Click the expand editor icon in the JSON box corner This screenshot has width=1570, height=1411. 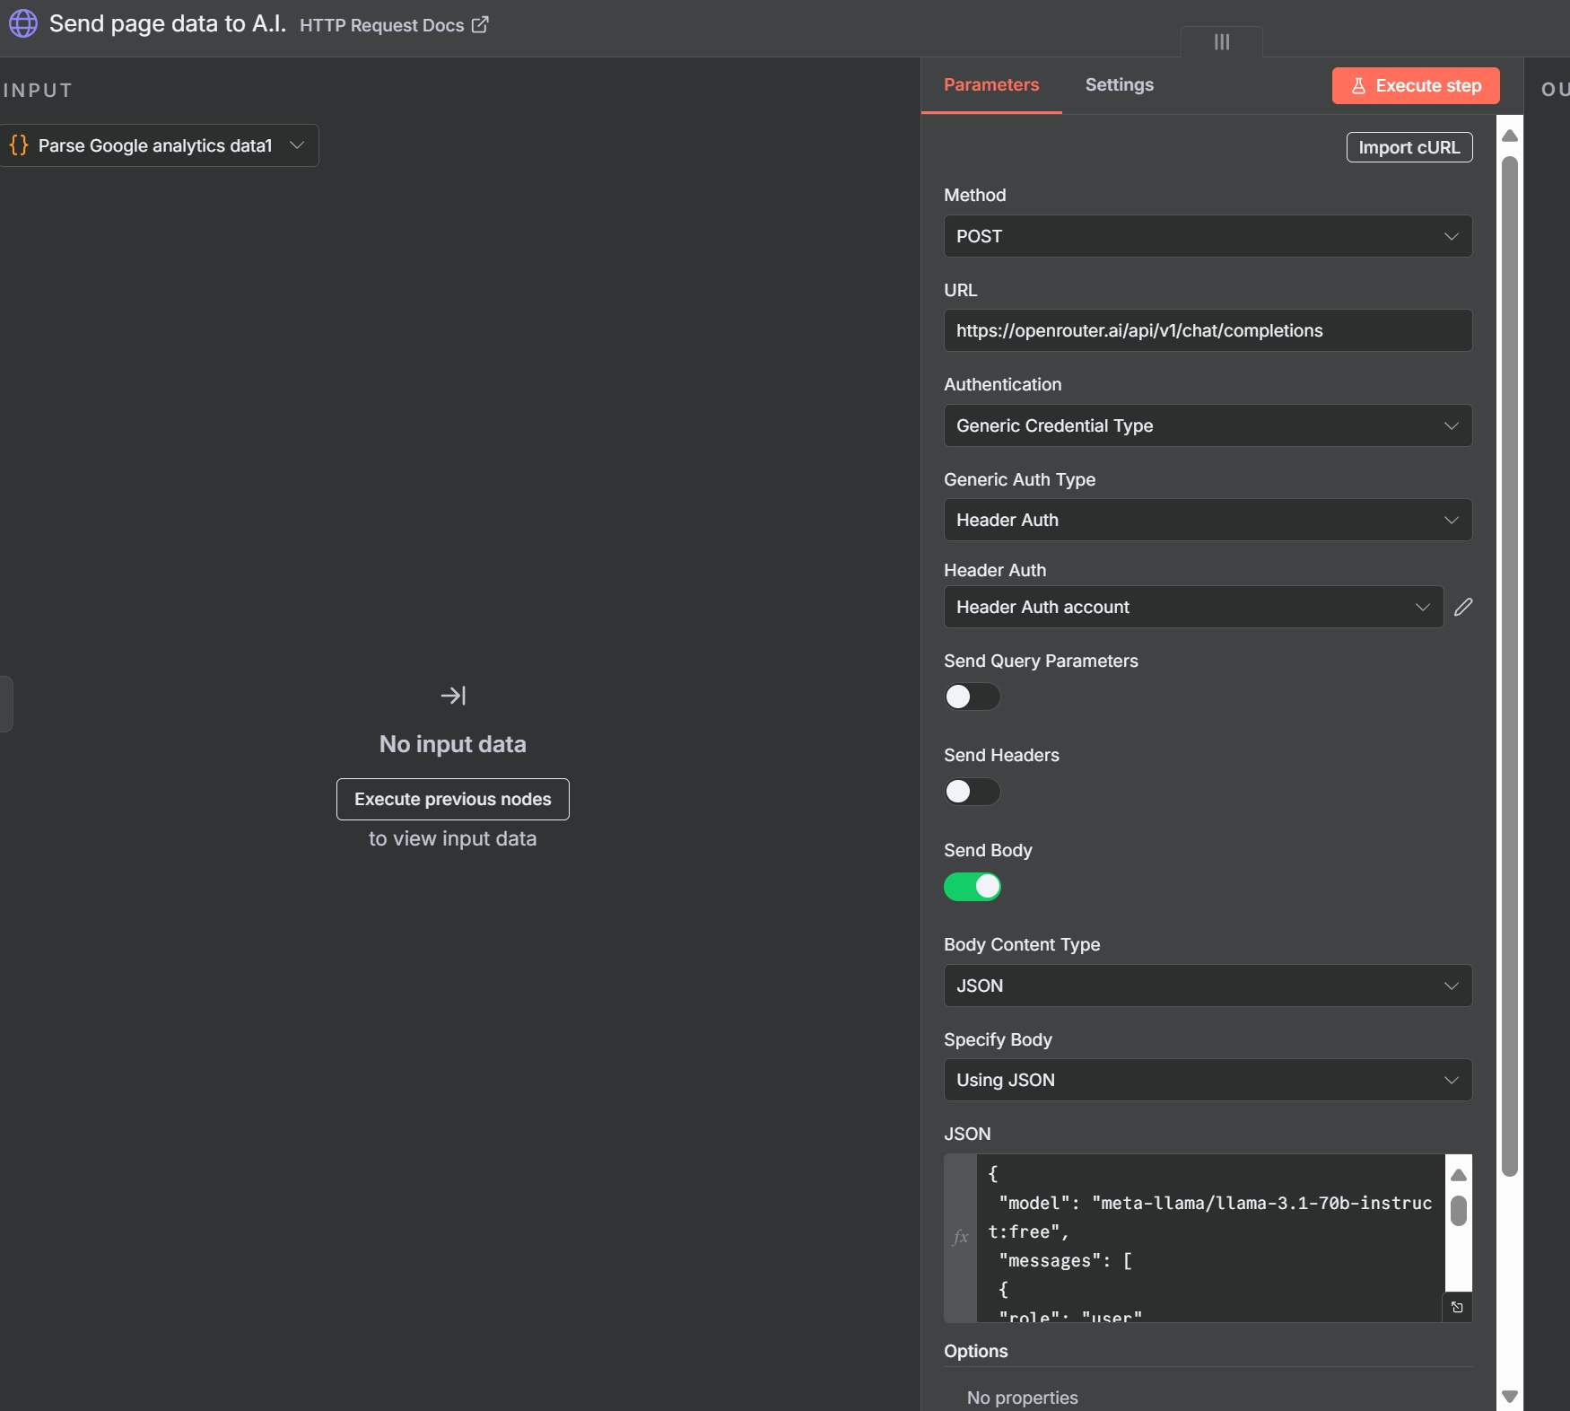(1458, 1307)
